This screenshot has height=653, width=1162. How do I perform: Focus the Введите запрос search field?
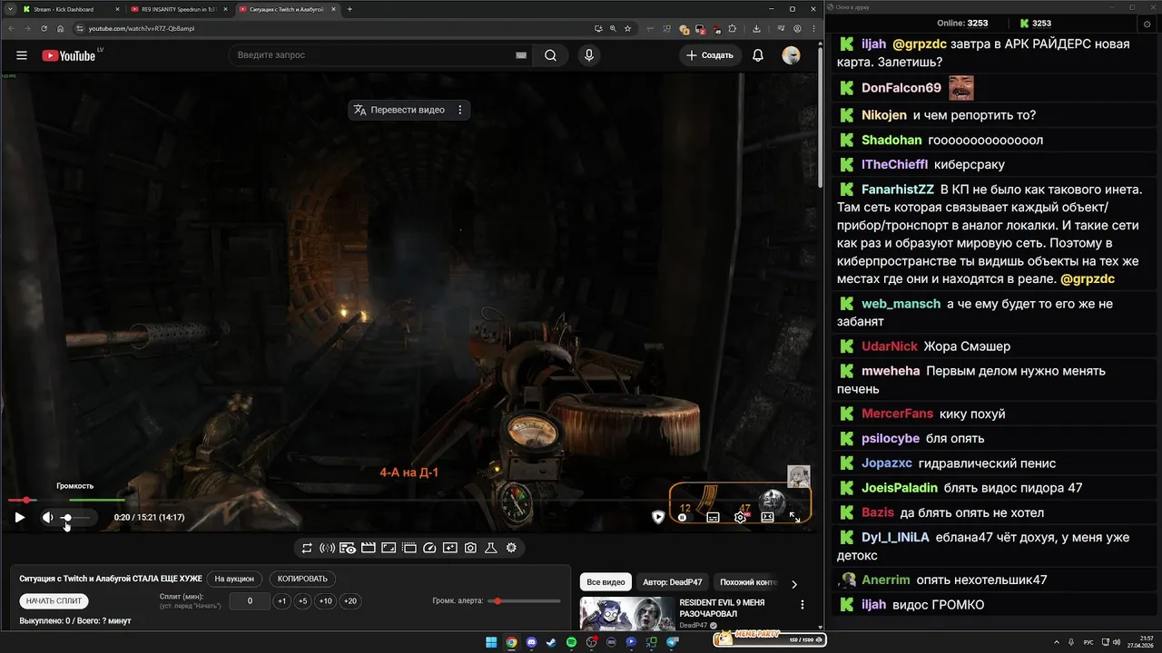pyautogui.click(x=370, y=55)
